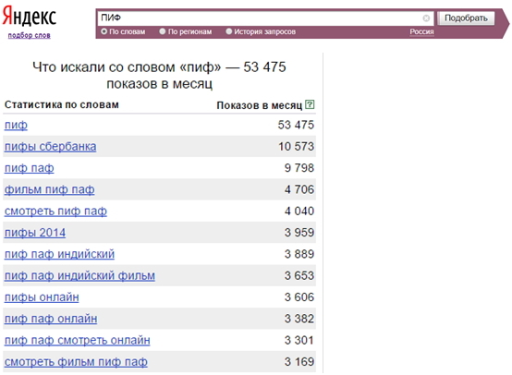512x375 pixels.
Task: Open the пиф паф индийский фильм link
Action: pos(79,276)
